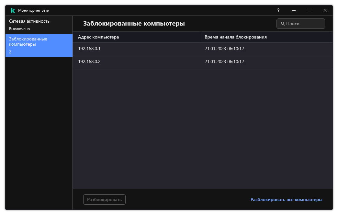The width and height of the screenshot is (338, 215).
Task: Click the Разблокировать все компьютеры link
Action: coord(286,200)
